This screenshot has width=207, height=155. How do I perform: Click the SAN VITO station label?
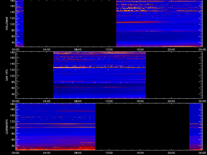click(x=7, y=75)
